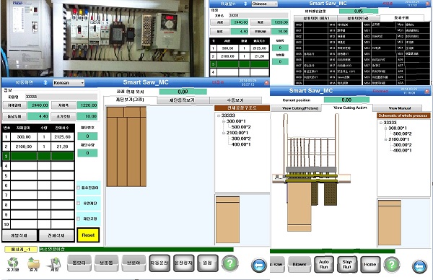
Task: Click the help icon next to Korean dropdown
Action: 45,82
